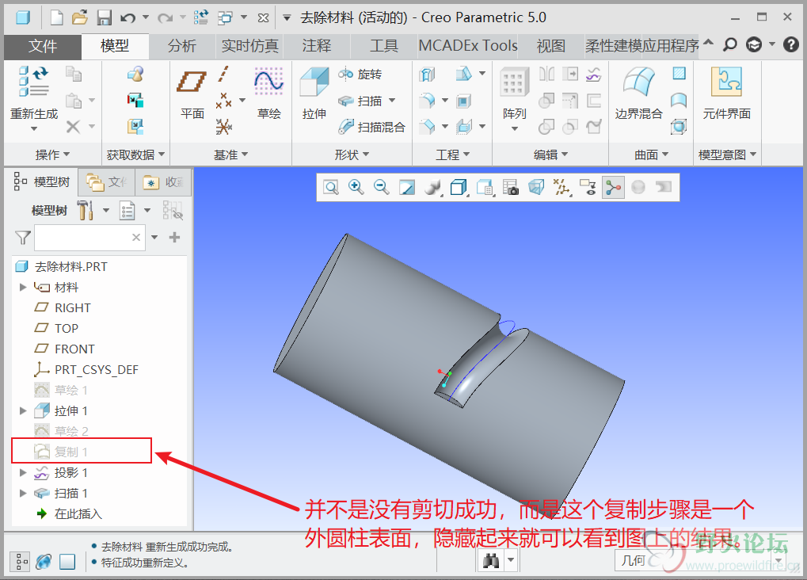Image resolution: width=807 pixels, height=580 pixels.
Task: Switch to the 实时仿真 ribbon tab
Action: [x=250, y=46]
